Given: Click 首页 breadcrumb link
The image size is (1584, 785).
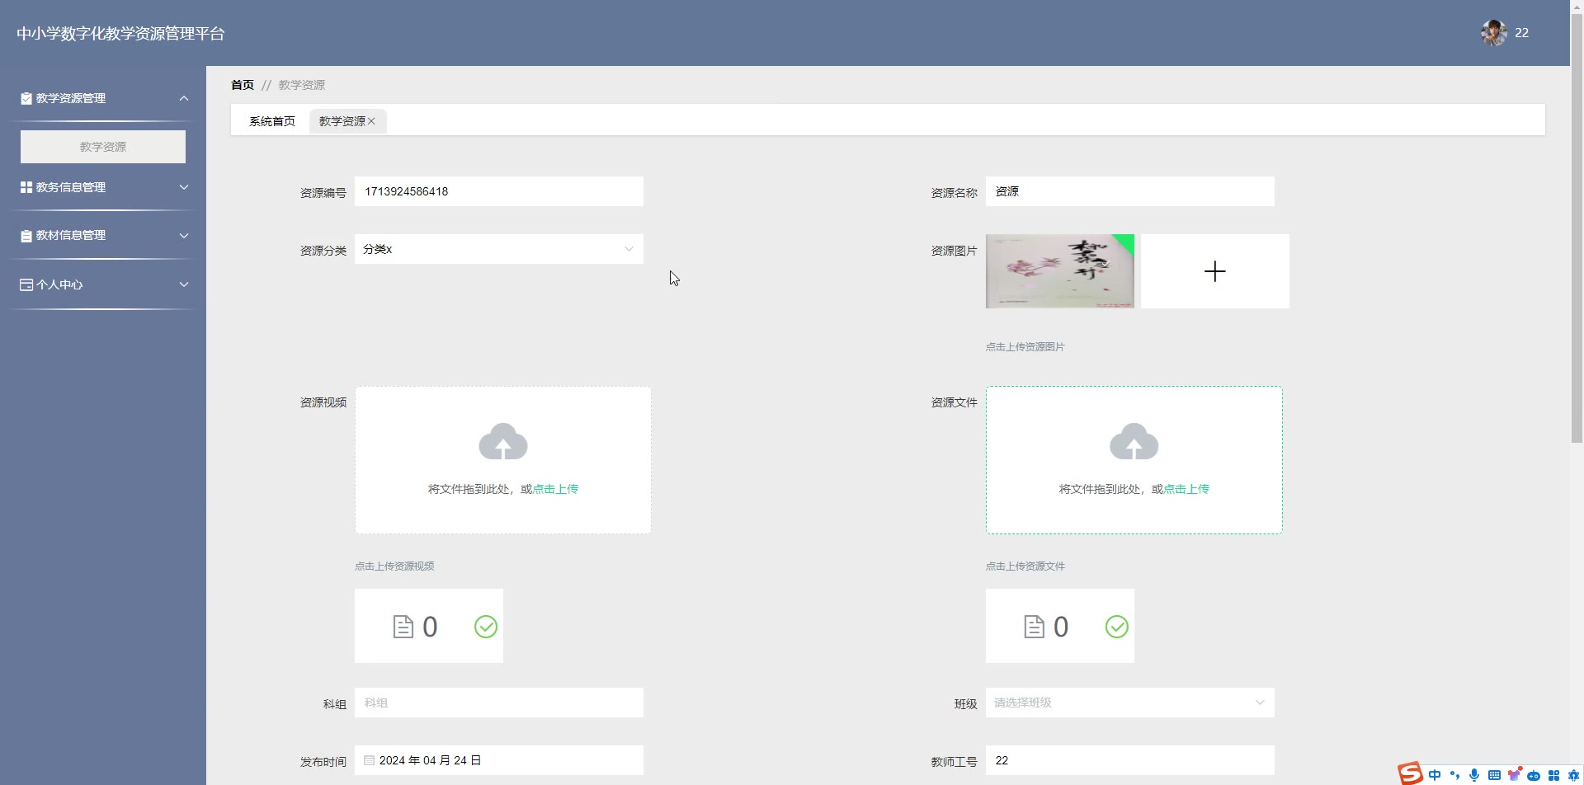Looking at the screenshot, I should [x=243, y=85].
